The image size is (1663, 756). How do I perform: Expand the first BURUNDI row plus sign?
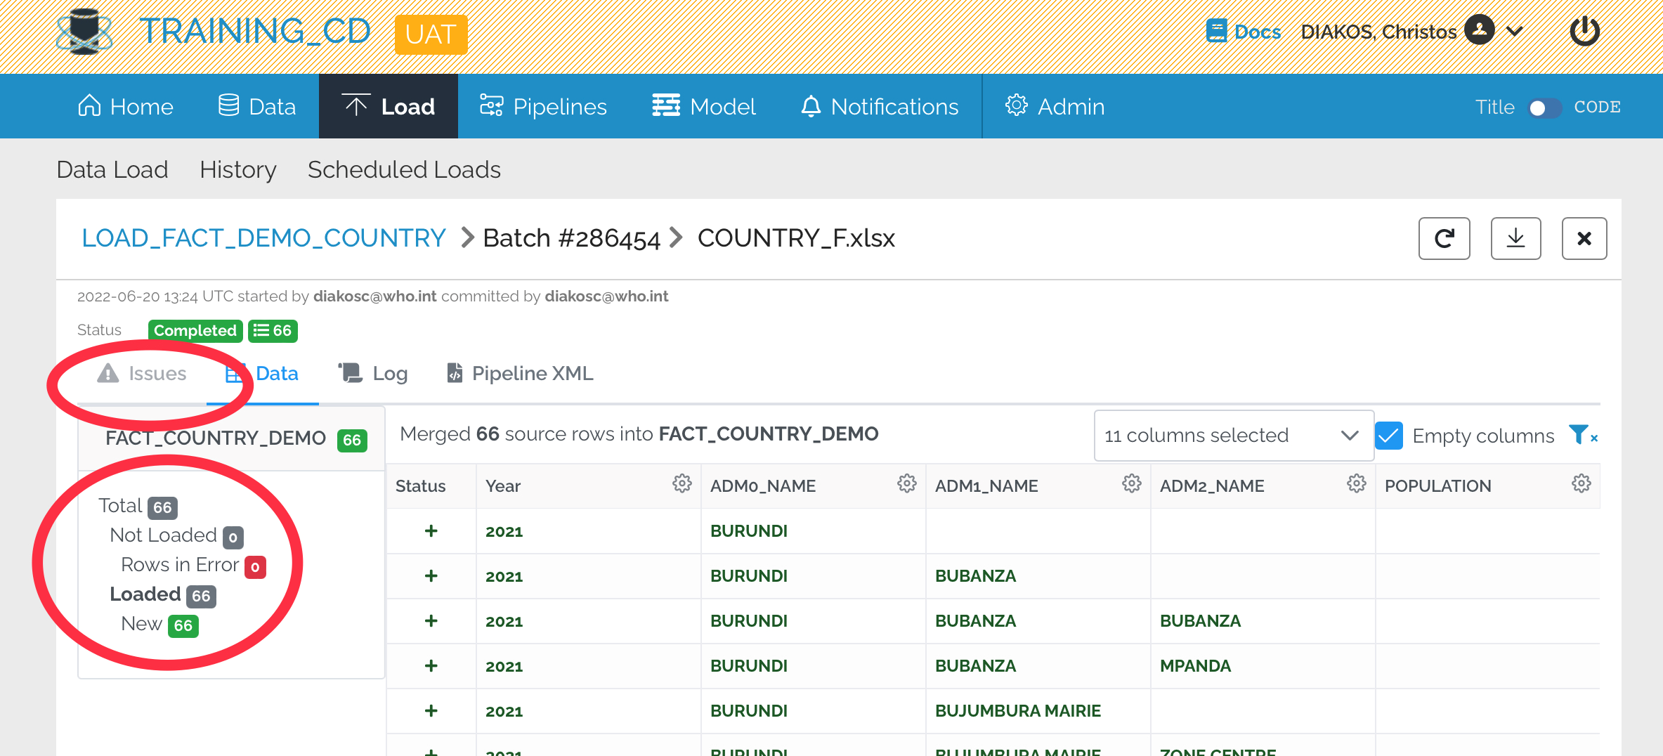pos(431,531)
